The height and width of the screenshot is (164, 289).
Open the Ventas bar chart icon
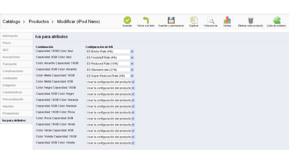(227, 20)
